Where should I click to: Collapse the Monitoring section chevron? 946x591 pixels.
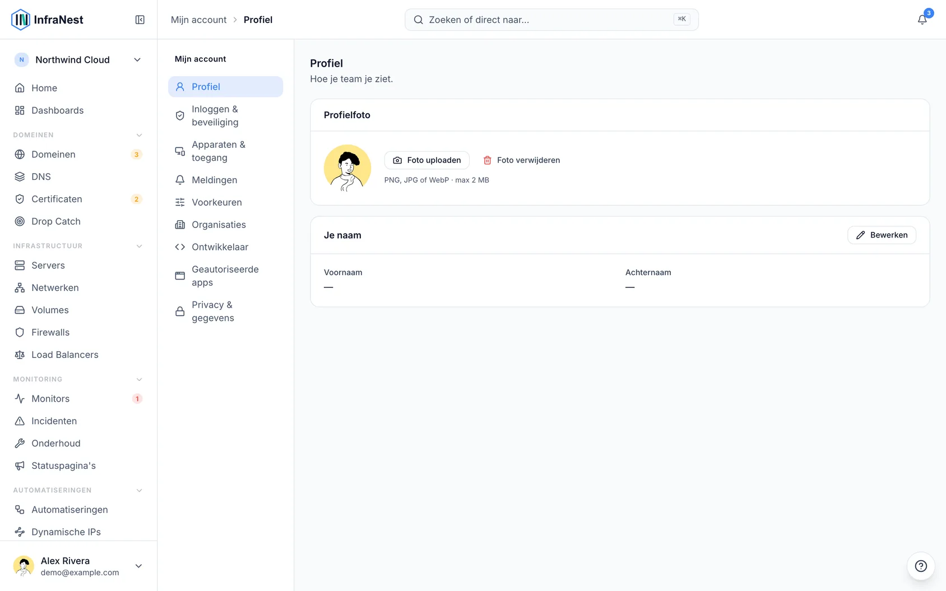coord(140,379)
